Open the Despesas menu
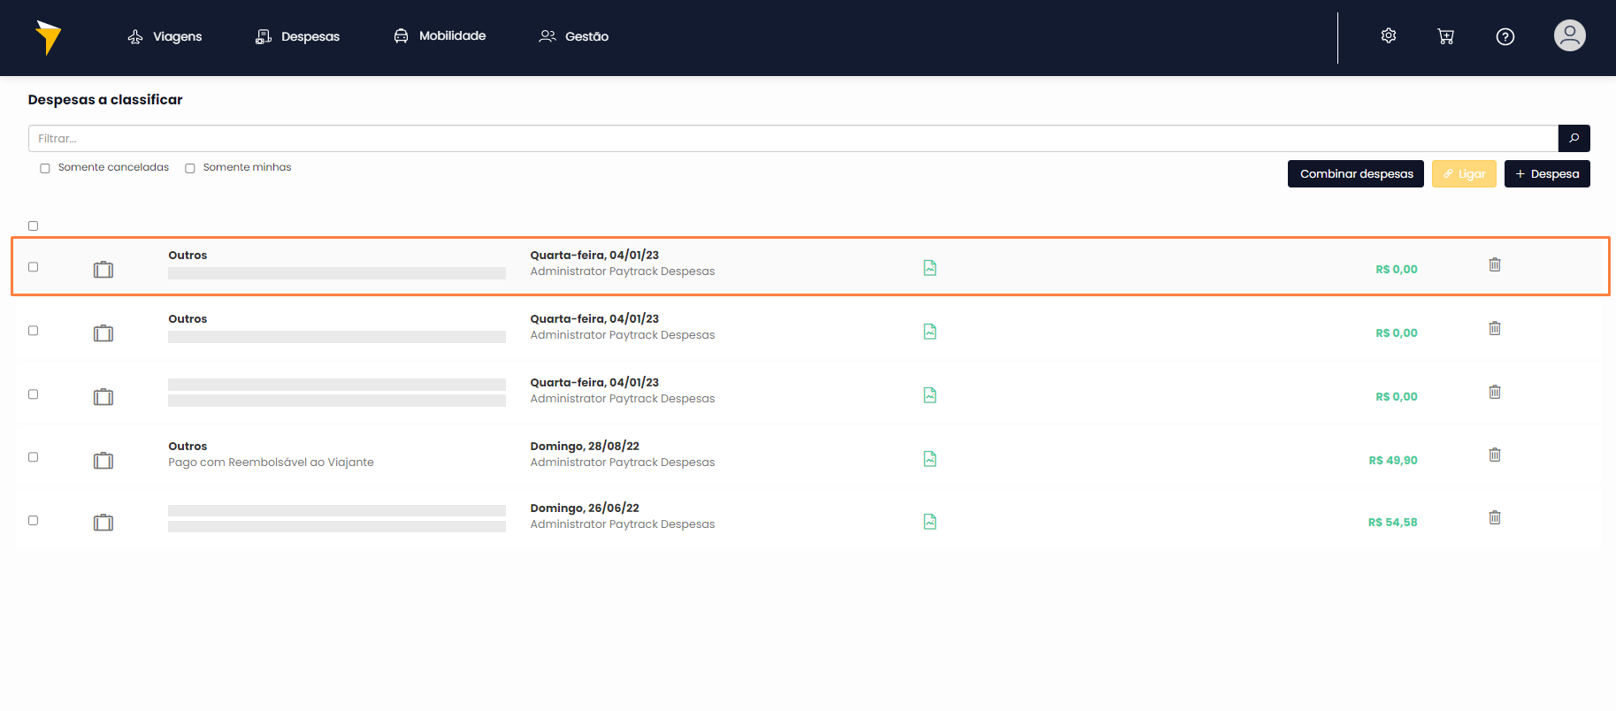1616x711 pixels. [297, 36]
